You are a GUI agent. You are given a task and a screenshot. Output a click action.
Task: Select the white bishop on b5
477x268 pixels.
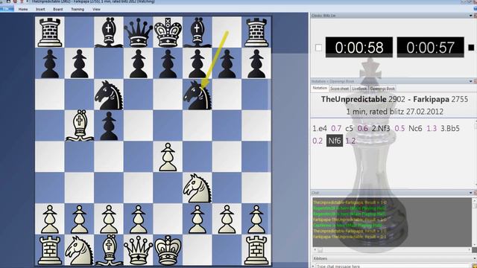[79, 126]
